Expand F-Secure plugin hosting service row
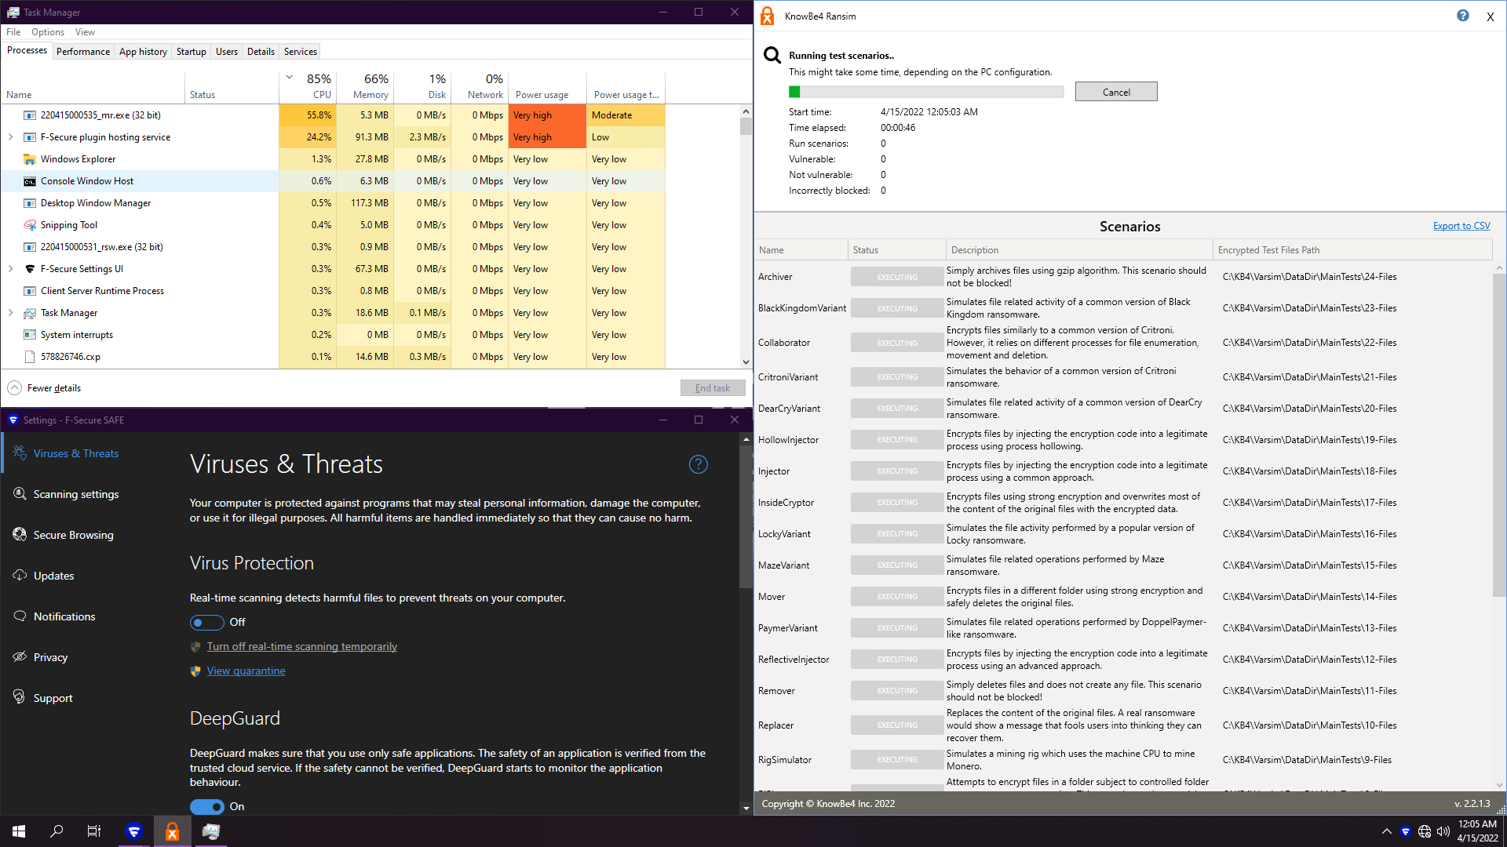 pyautogui.click(x=11, y=137)
